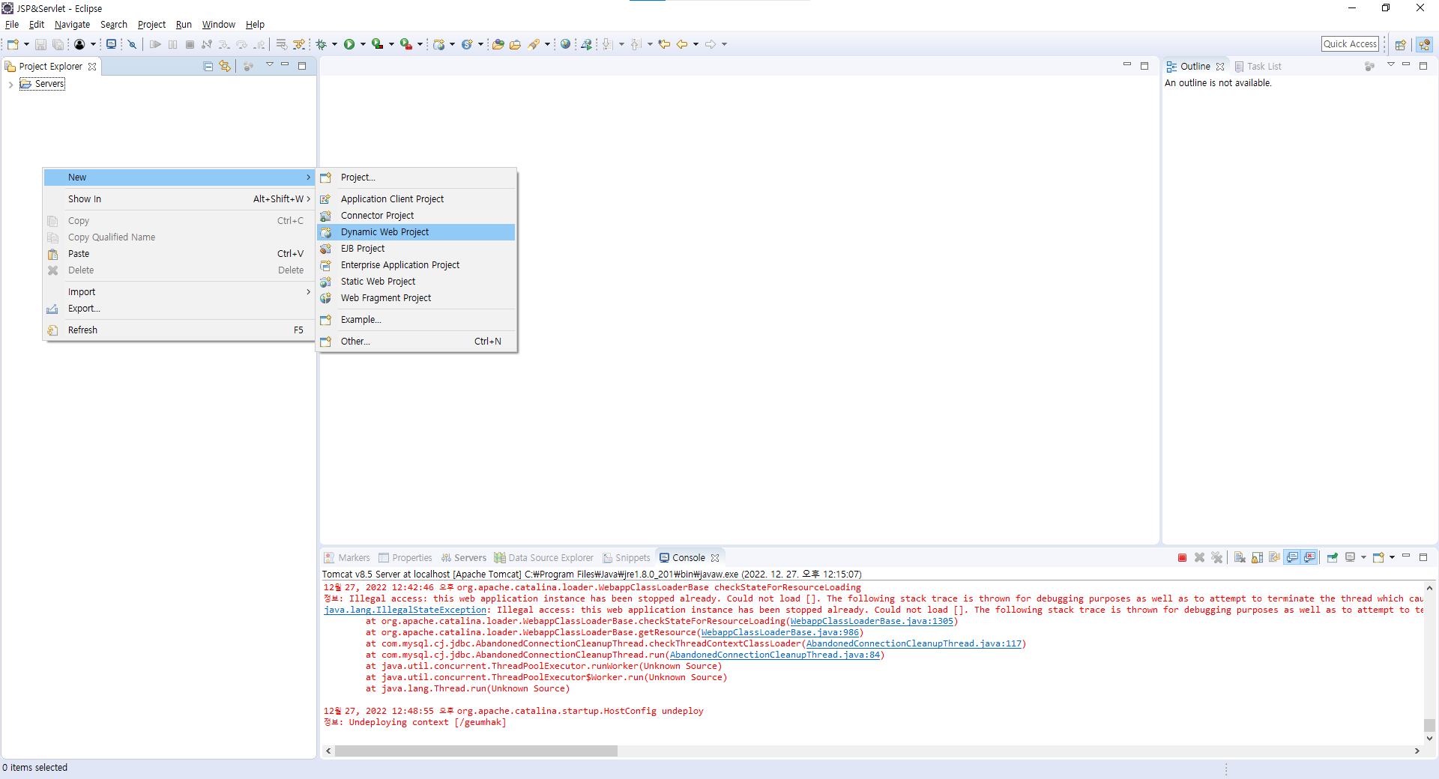The image size is (1439, 779).
Task: Toggle Scroll Lock in Console toolbar
Action: (x=1258, y=557)
